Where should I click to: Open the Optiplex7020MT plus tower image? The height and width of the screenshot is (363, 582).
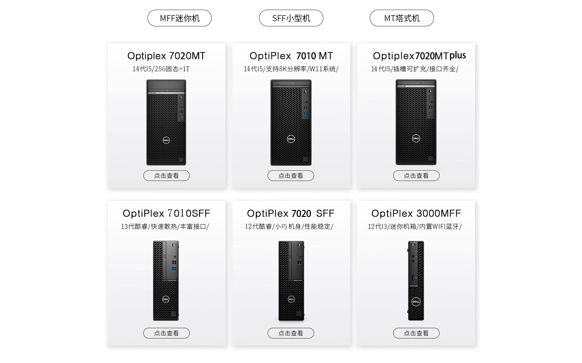click(416, 122)
